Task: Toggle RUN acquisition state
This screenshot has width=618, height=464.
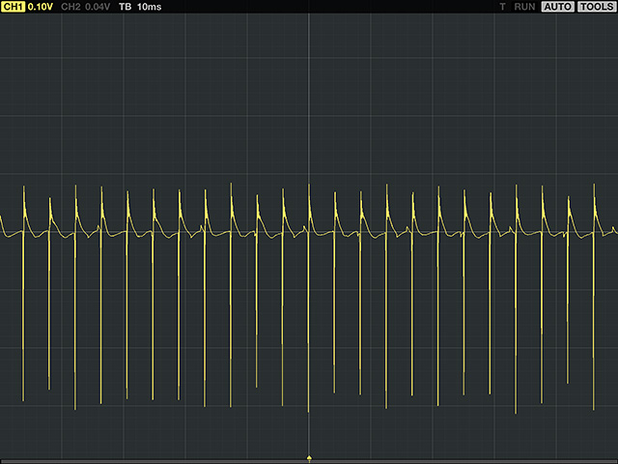Action: click(524, 7)
